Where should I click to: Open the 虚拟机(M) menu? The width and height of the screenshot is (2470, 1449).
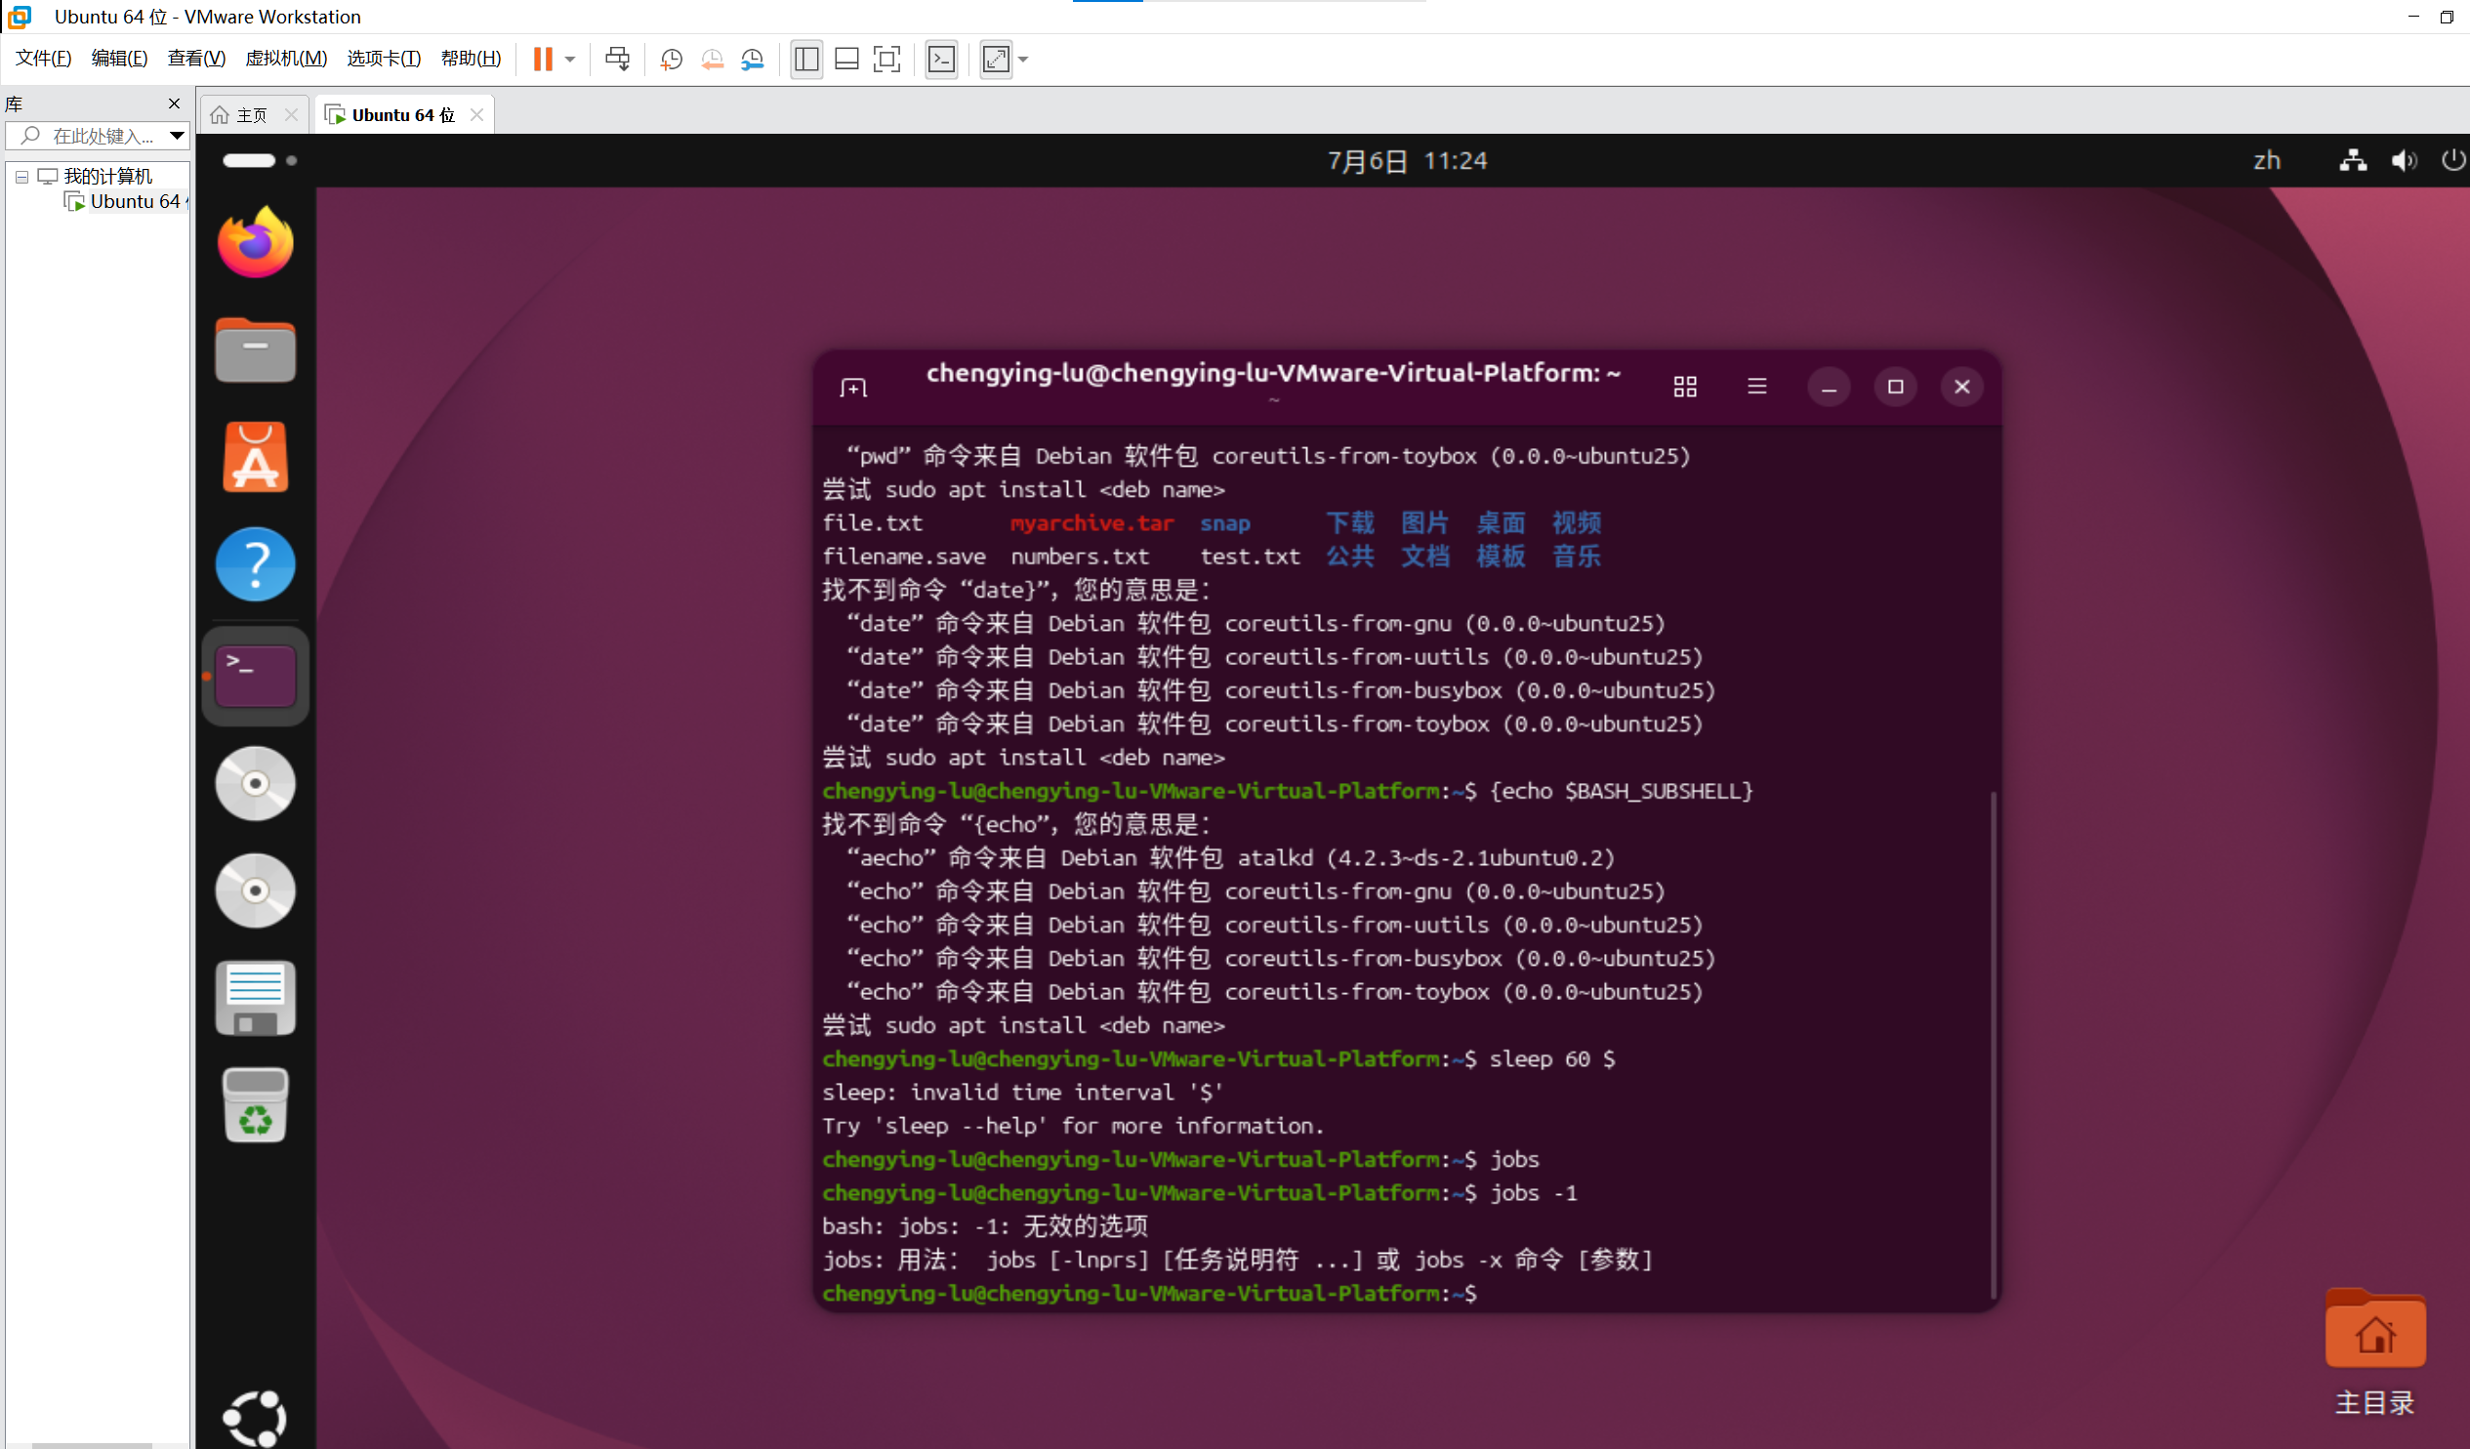click(x=286, y=59)
